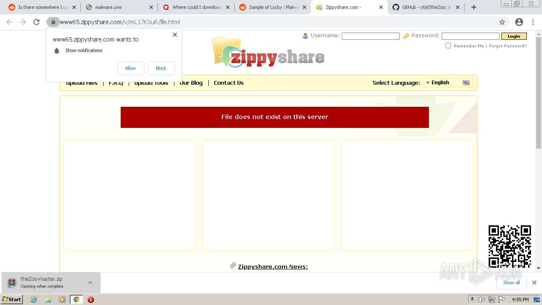Open the Our Blog menu link
542x305 pixels.
point(191,83)
